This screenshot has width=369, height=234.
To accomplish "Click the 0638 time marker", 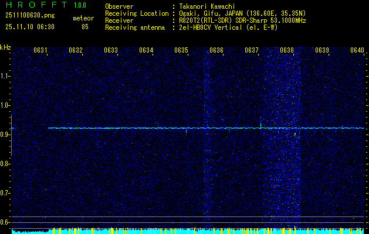I will (287, 50).
